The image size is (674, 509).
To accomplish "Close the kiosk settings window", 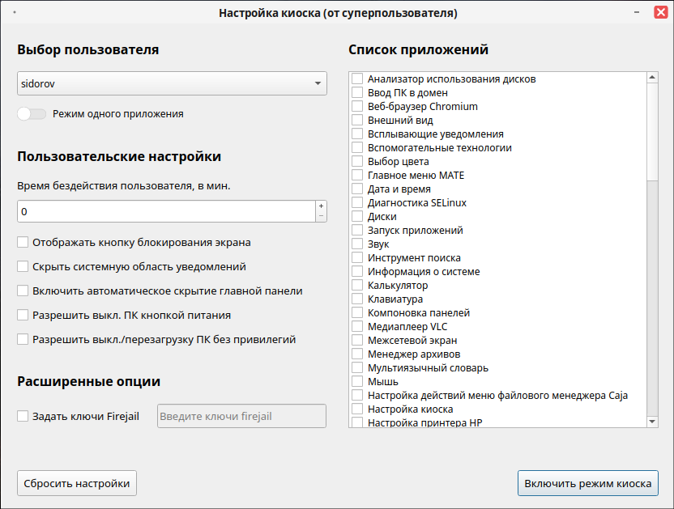I will (x=659, y=14).
